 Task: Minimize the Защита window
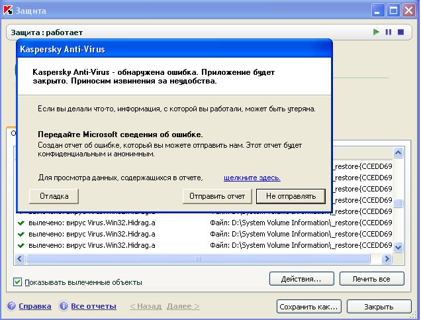(x=378, y=11)
